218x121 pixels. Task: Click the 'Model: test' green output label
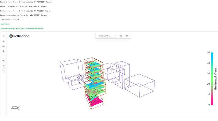click(5, 24)
